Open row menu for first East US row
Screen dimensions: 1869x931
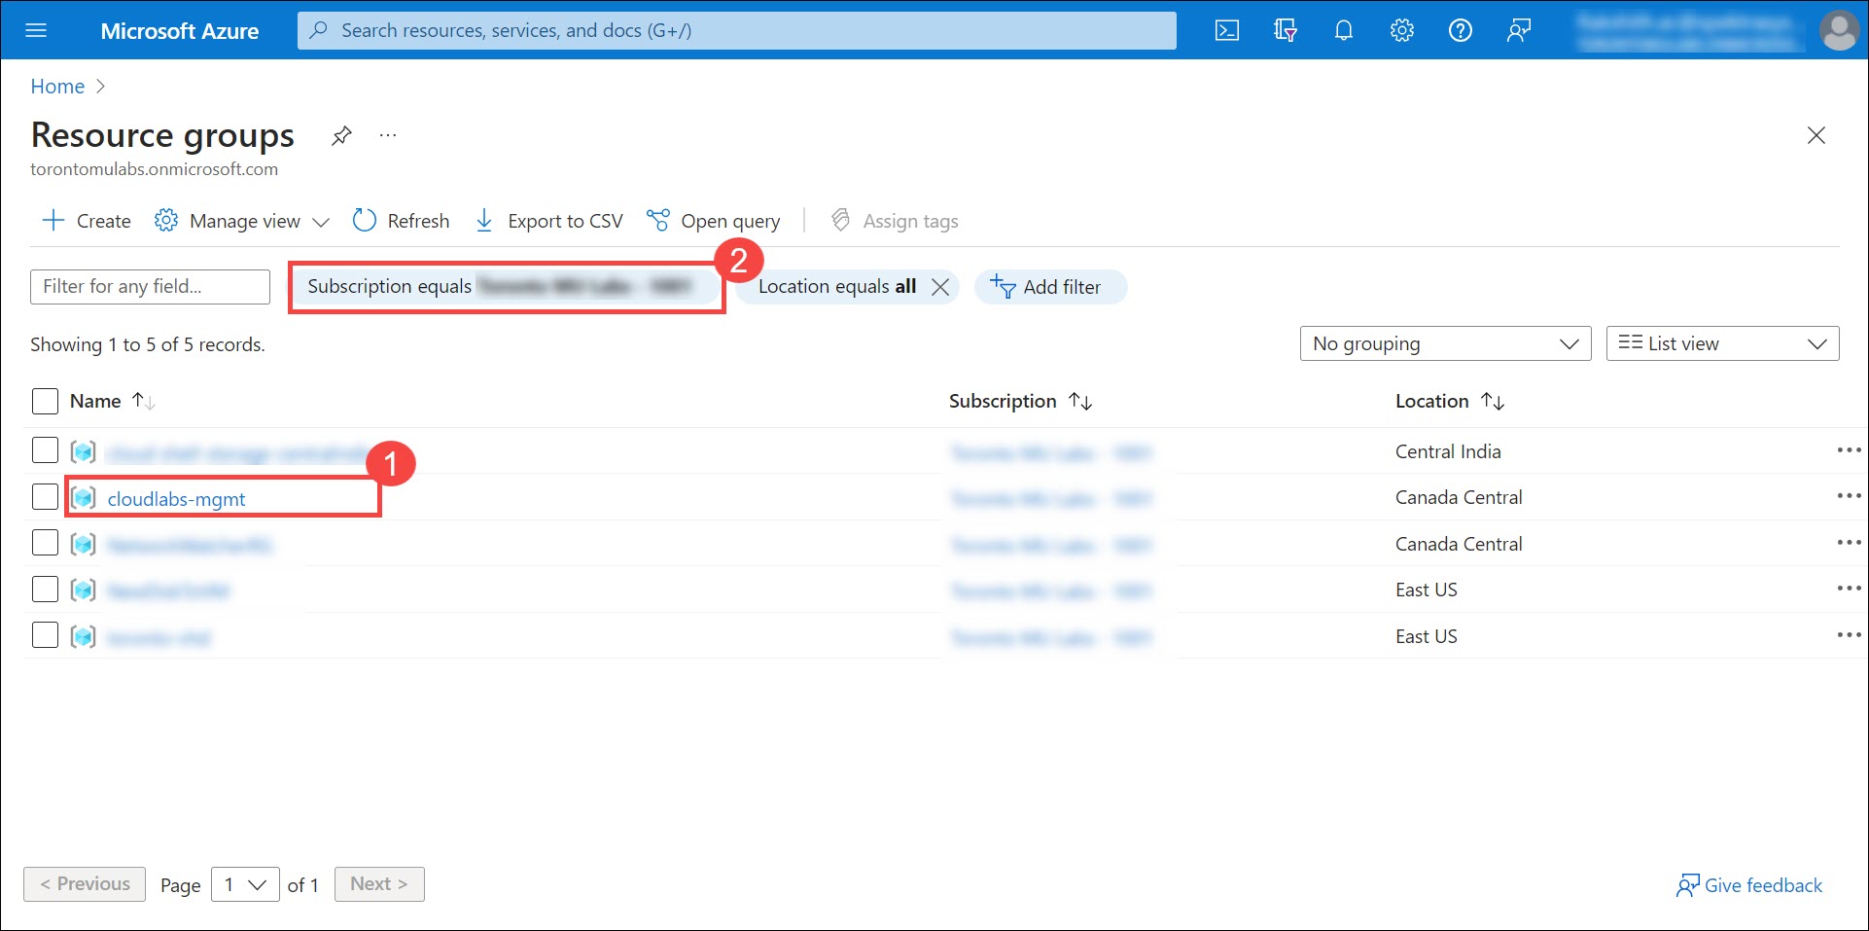pos(1848,589)
